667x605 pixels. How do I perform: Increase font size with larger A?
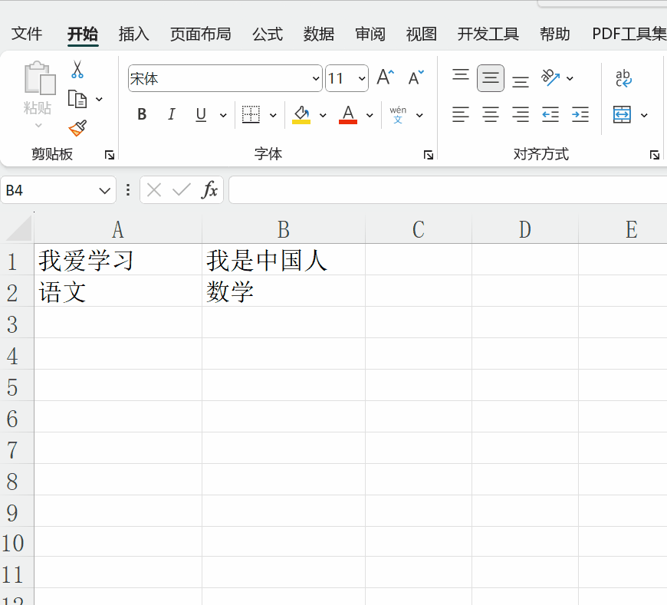pos(386,78)
